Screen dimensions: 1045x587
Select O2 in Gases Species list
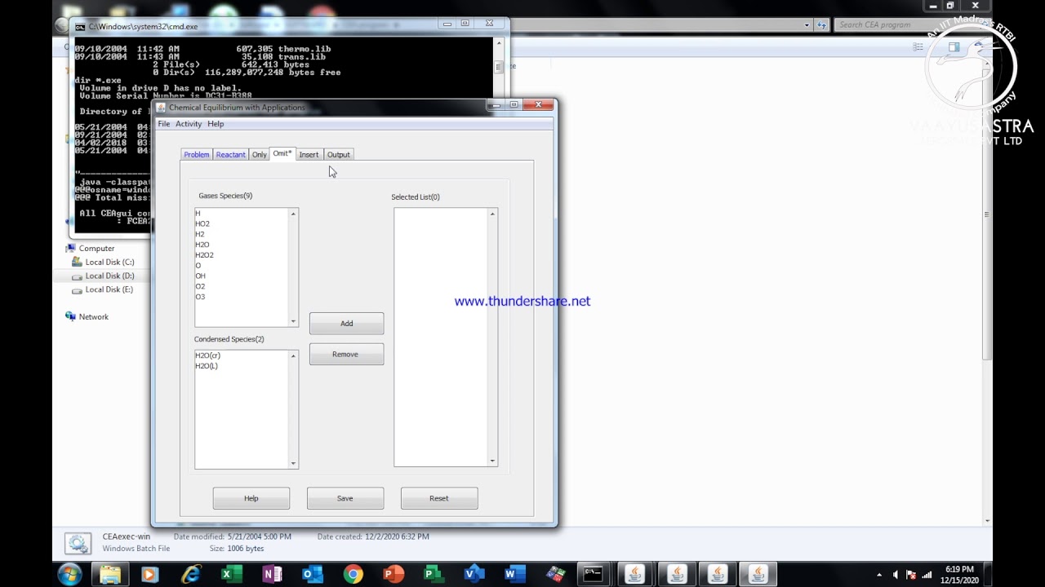point(242,286)
